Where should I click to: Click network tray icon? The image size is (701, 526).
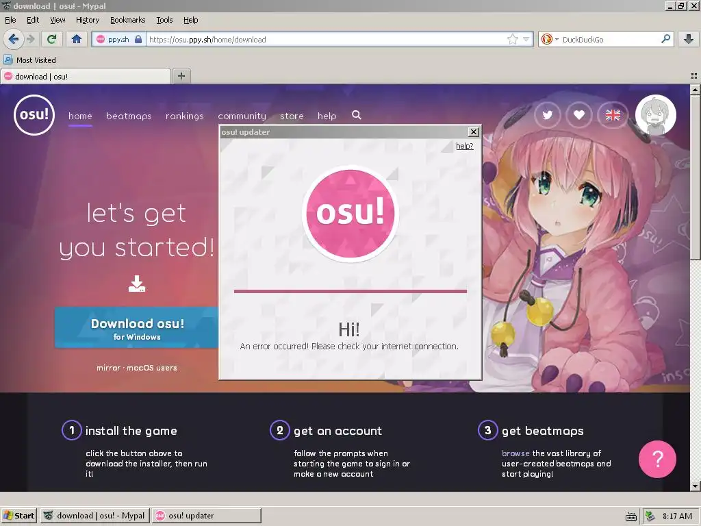pyautogui.click(x=650, y=516)
